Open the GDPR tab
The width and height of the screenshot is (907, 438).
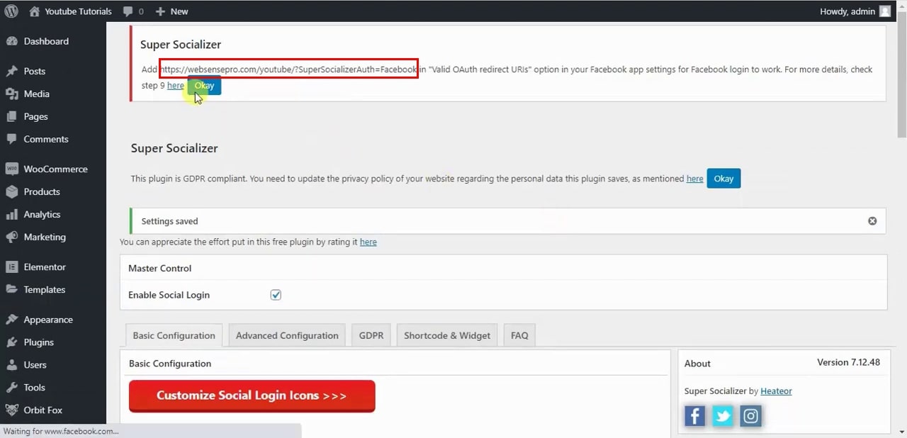coord(371,335)
